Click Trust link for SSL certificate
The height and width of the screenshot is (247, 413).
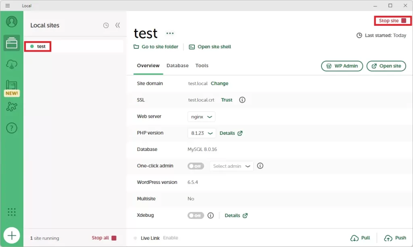pos(227,100)
